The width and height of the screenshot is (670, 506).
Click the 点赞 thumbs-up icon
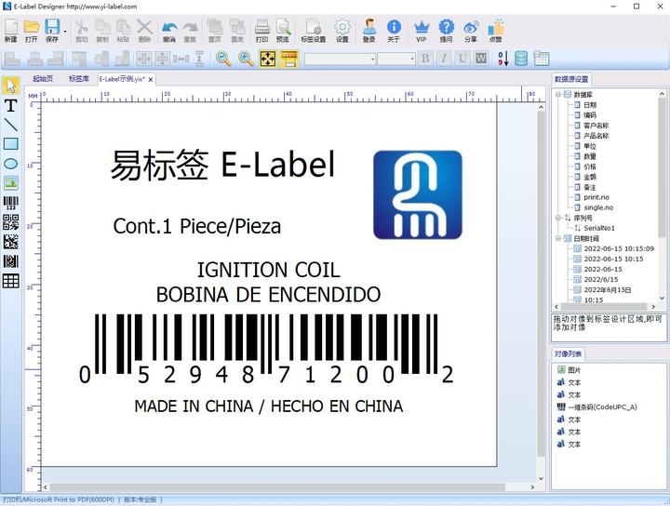coord(496,30)
